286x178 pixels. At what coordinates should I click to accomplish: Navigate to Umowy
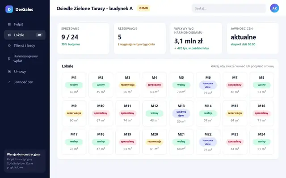tap(25, 72)
